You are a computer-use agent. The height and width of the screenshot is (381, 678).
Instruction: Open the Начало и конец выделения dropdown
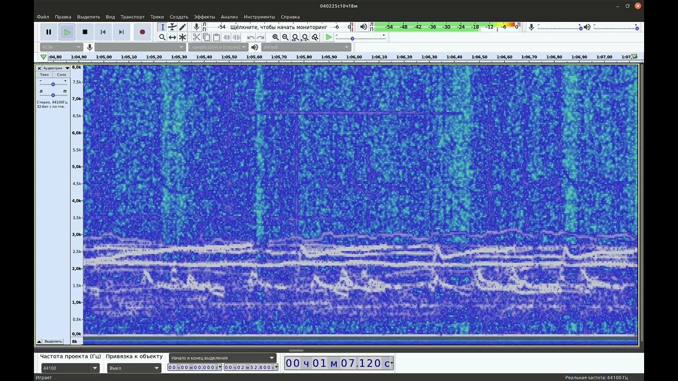222,358
